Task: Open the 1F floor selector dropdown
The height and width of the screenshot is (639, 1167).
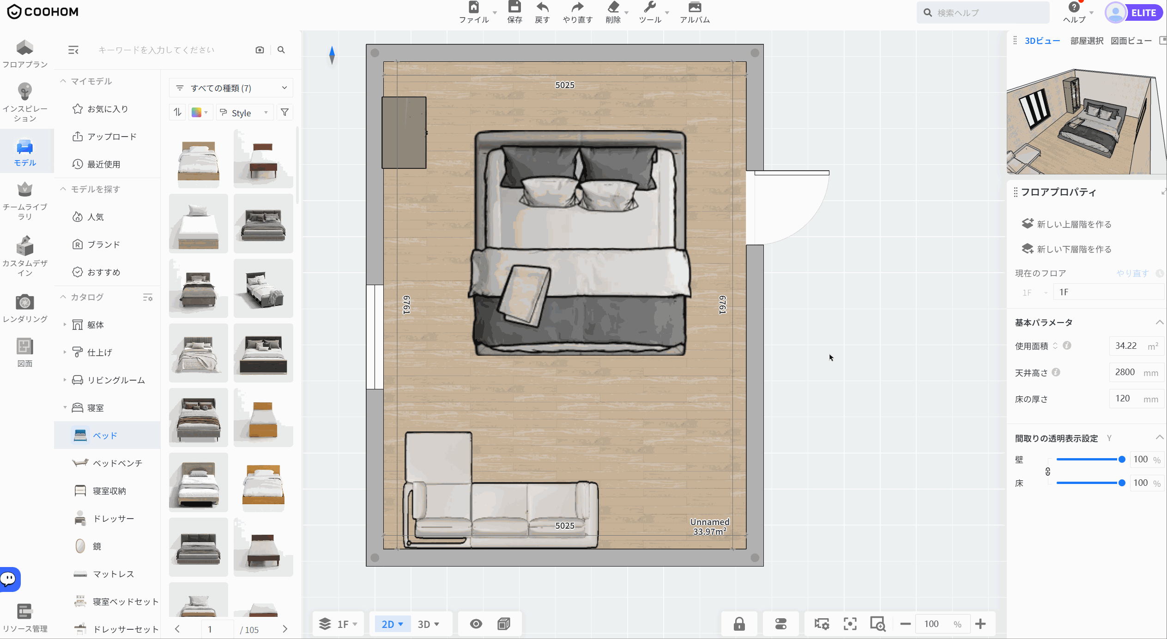Action: (338, 624)
